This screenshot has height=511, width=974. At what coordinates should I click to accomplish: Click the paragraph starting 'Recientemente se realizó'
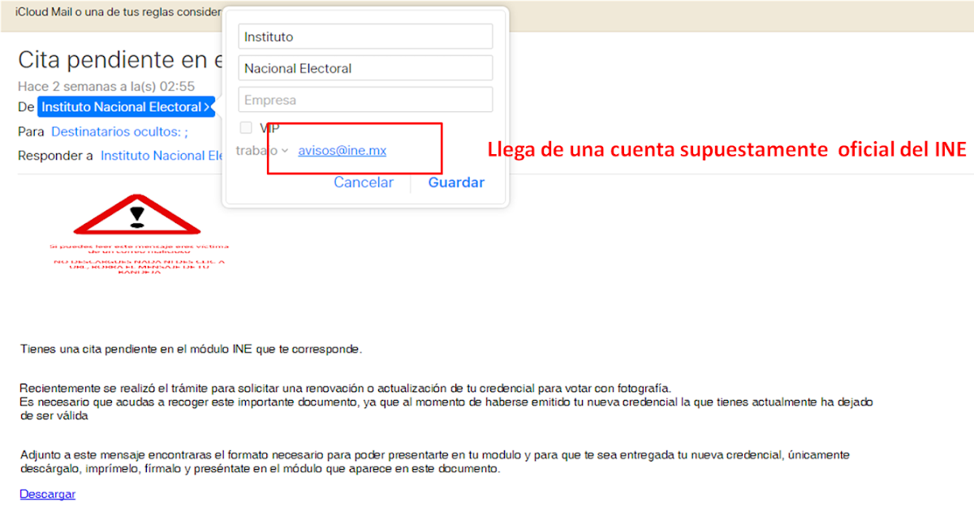coord(446,402)
